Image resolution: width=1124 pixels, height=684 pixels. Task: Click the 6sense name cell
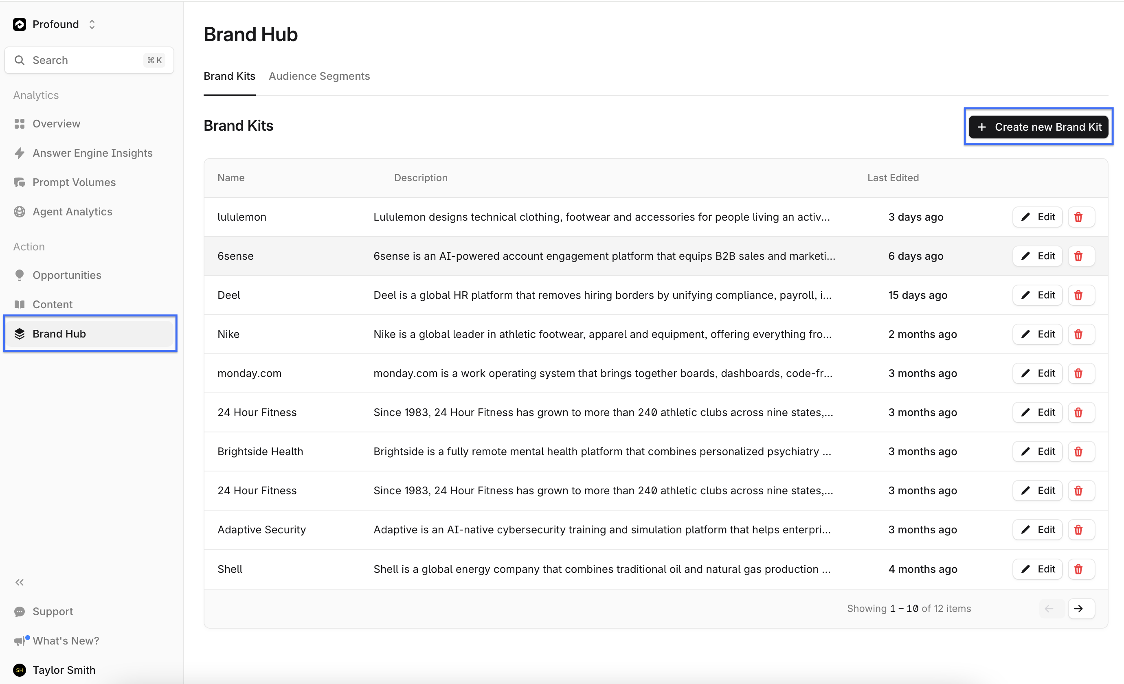235,256
